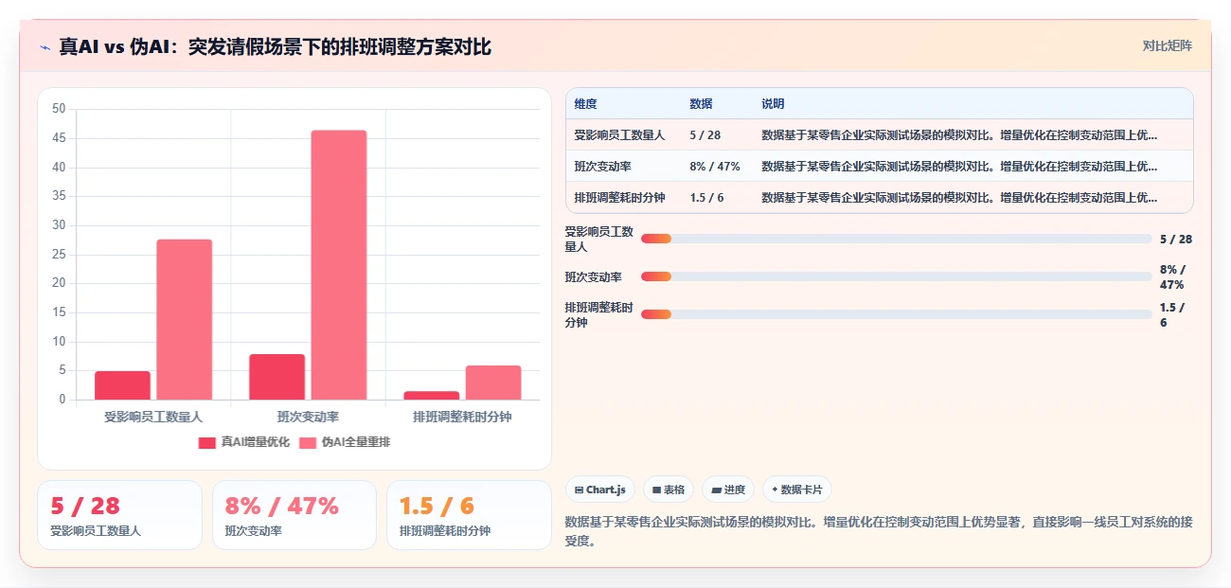Screen dimensions: 1231x588
Task: Click the description row for 班次变动率
Action: [959, 167]
